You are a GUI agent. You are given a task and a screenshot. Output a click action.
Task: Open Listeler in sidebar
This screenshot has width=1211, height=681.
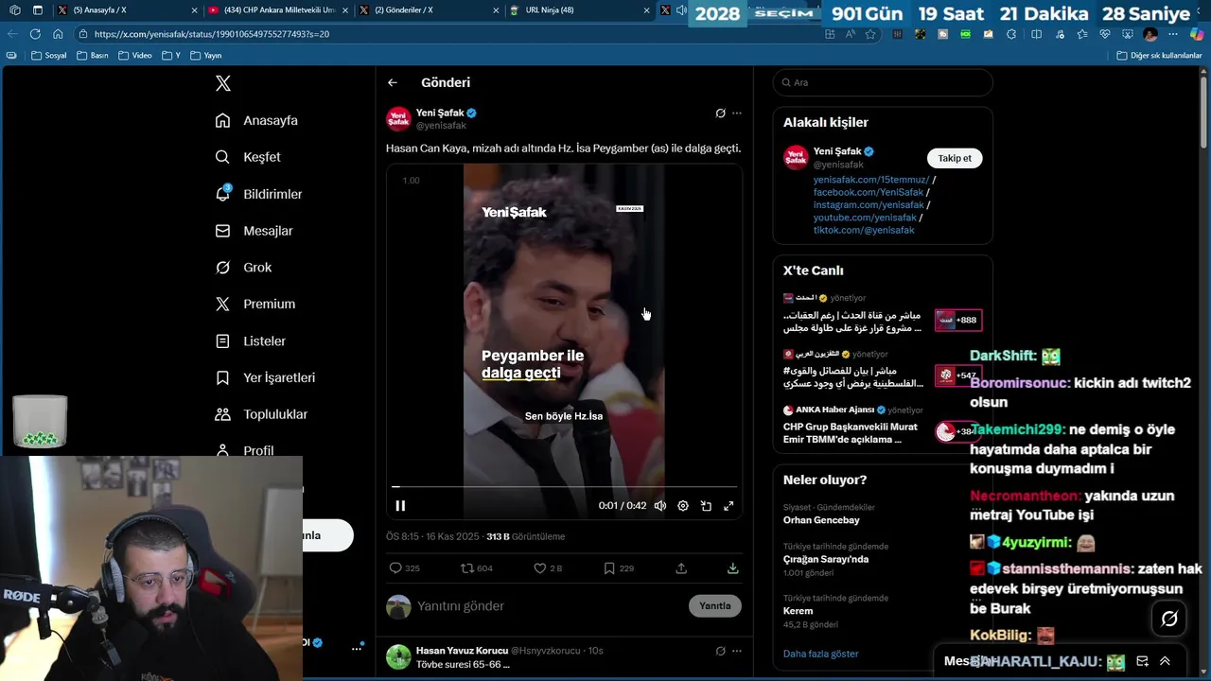250,340
